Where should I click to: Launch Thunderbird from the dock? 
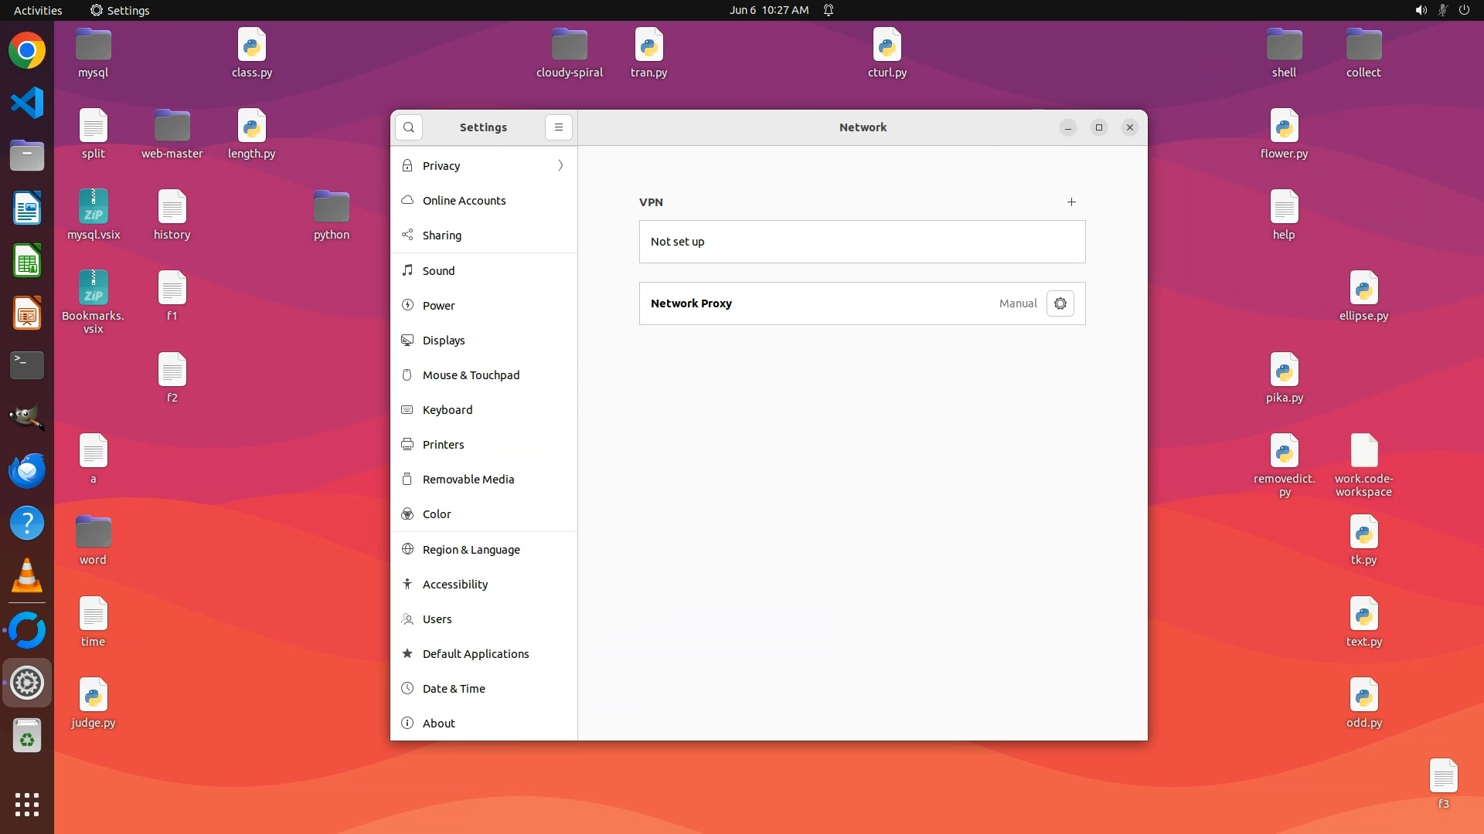27,470
